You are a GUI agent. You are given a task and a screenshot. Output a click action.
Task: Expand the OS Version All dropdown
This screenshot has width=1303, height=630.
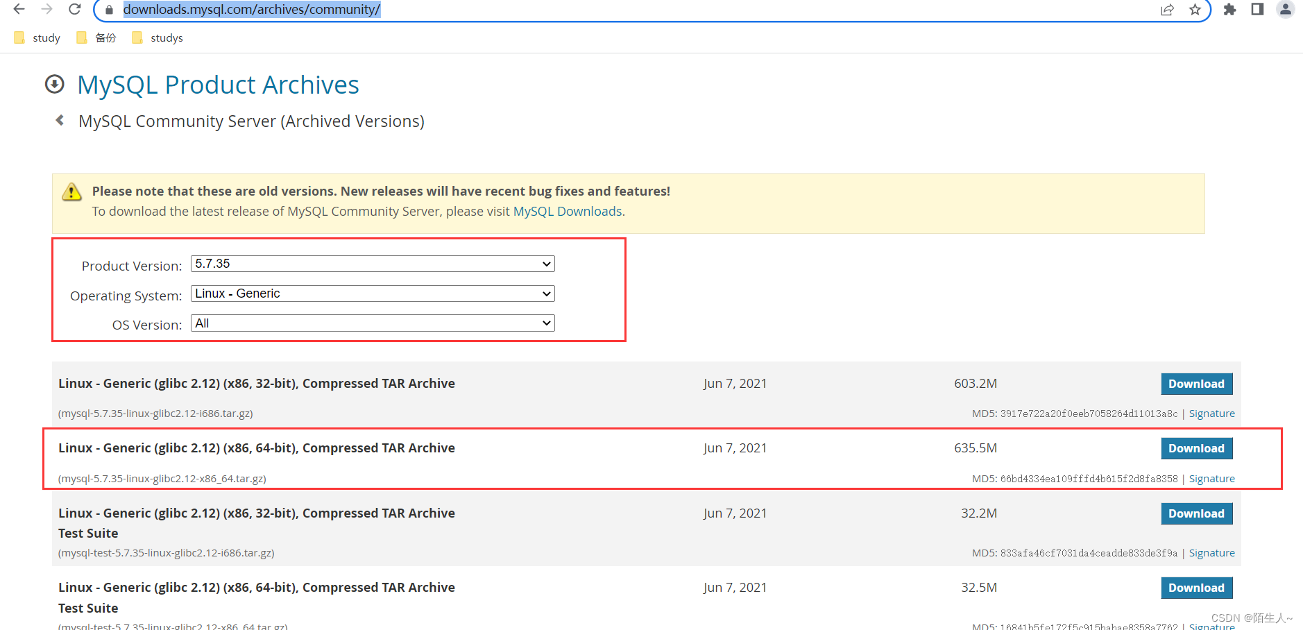[373, 323]
